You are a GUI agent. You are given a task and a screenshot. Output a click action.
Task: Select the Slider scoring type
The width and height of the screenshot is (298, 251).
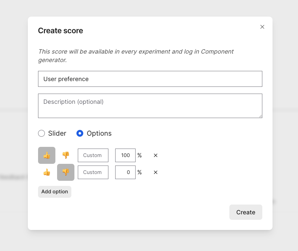(41, 133)
